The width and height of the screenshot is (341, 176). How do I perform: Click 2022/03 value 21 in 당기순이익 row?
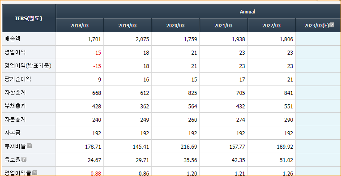(x=290, y=80)
